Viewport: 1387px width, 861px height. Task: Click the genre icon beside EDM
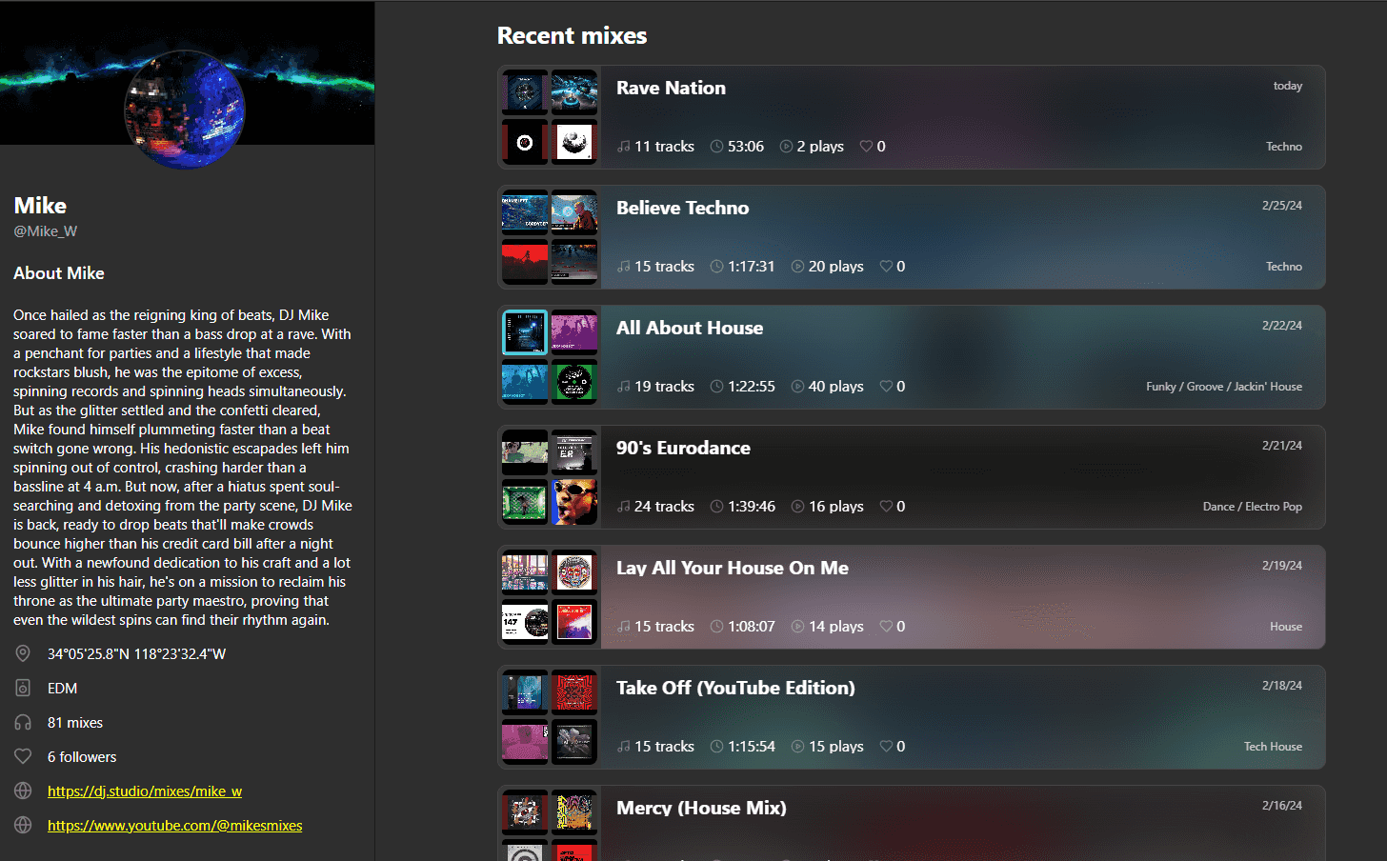[x=22, y=688]
